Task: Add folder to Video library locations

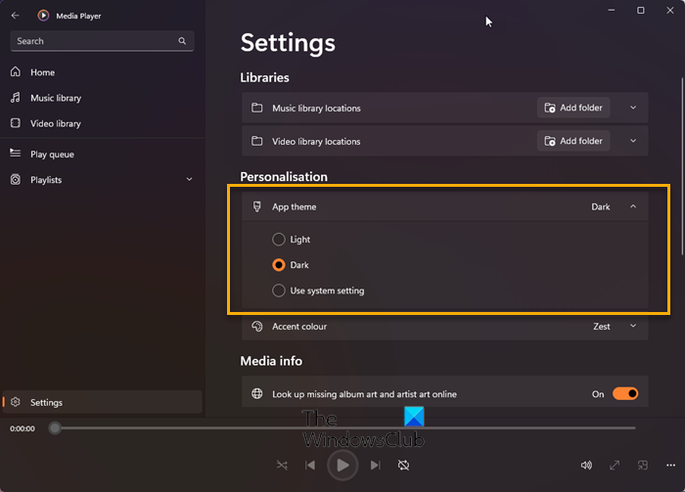Action: click(x=573, y=141)
